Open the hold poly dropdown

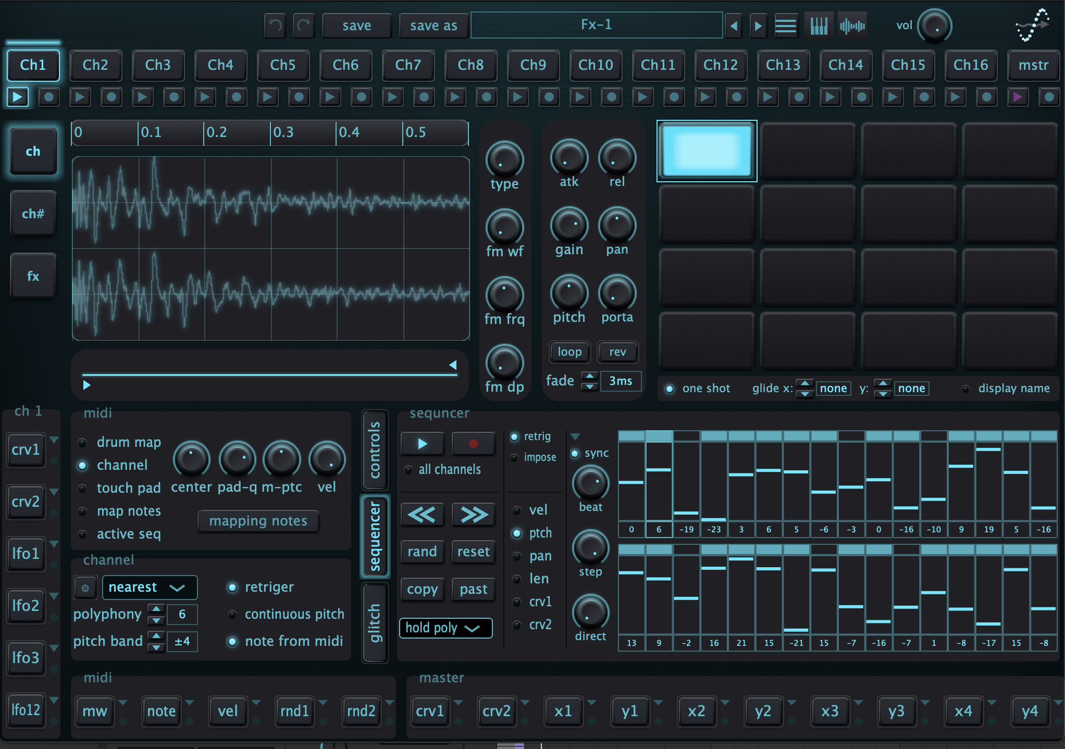coord(445,628)
